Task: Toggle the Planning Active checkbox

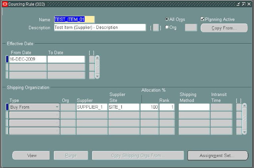Action: (202, 19)
